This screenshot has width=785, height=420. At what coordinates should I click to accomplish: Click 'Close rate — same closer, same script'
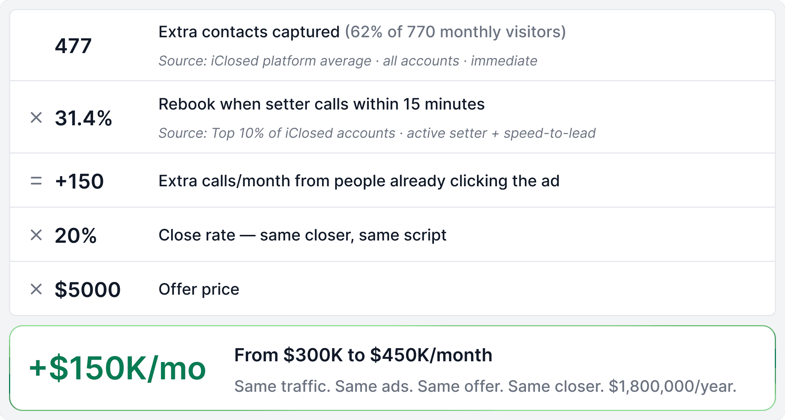(302, 235)
